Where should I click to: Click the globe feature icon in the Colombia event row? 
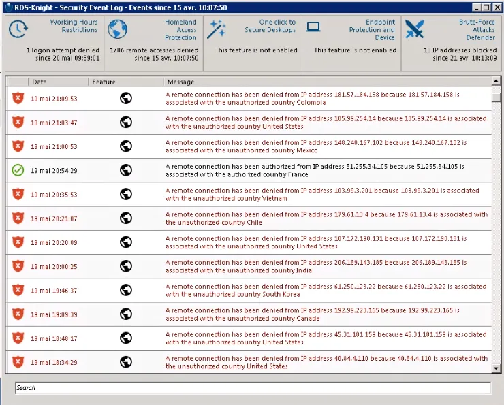click(x=126, y=98)
